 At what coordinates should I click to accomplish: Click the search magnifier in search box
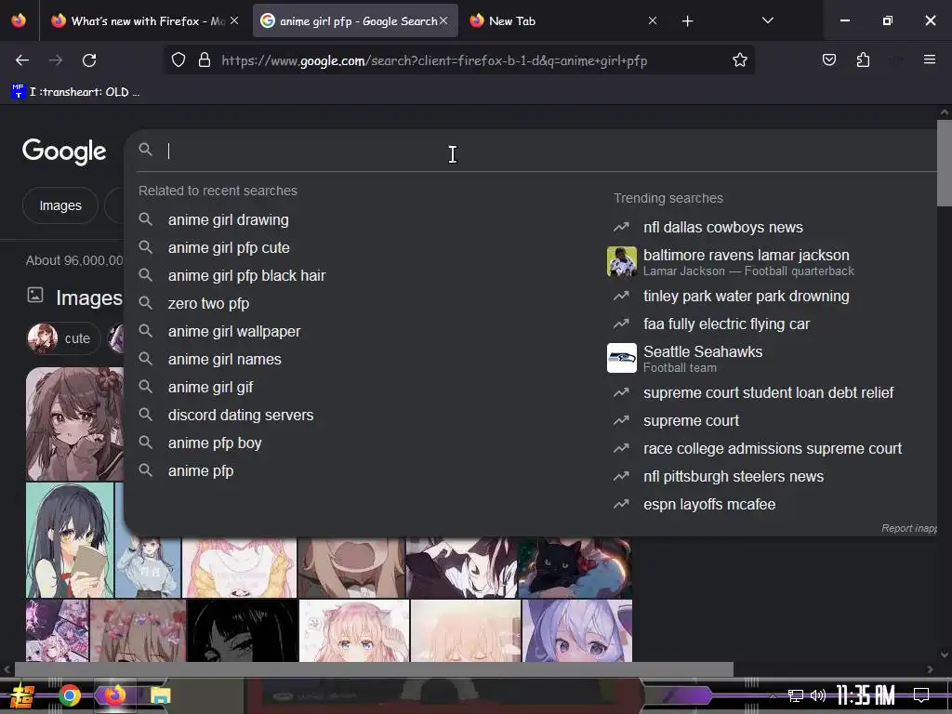(x=145, y=150)
